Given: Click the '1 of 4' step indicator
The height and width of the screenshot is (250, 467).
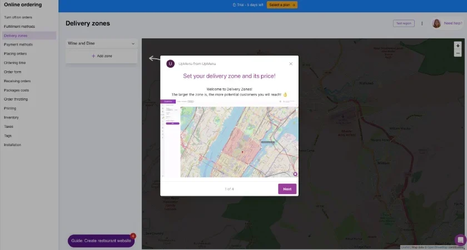Looking at the screenshot, I should [229, 189].
